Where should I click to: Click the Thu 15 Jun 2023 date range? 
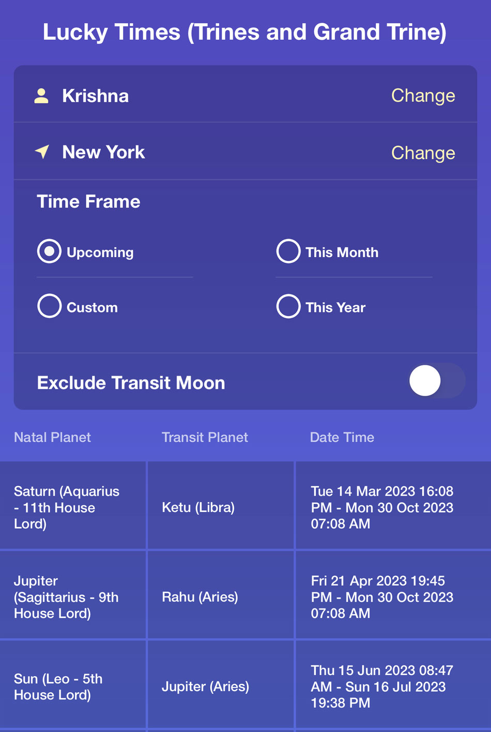382,686
